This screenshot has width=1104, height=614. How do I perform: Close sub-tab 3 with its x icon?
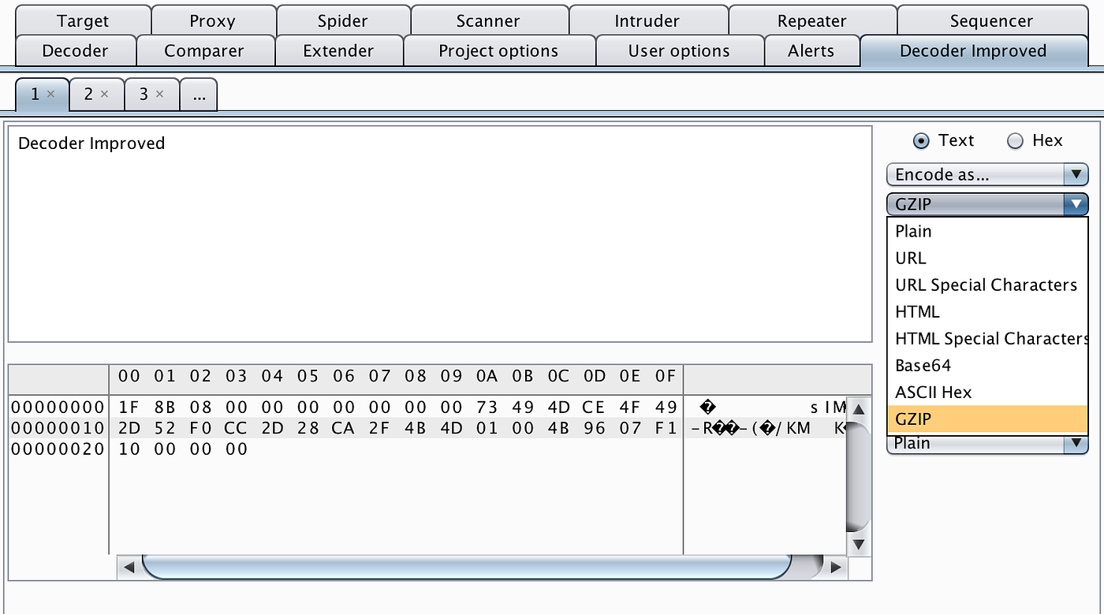click(x=159, y=94)
